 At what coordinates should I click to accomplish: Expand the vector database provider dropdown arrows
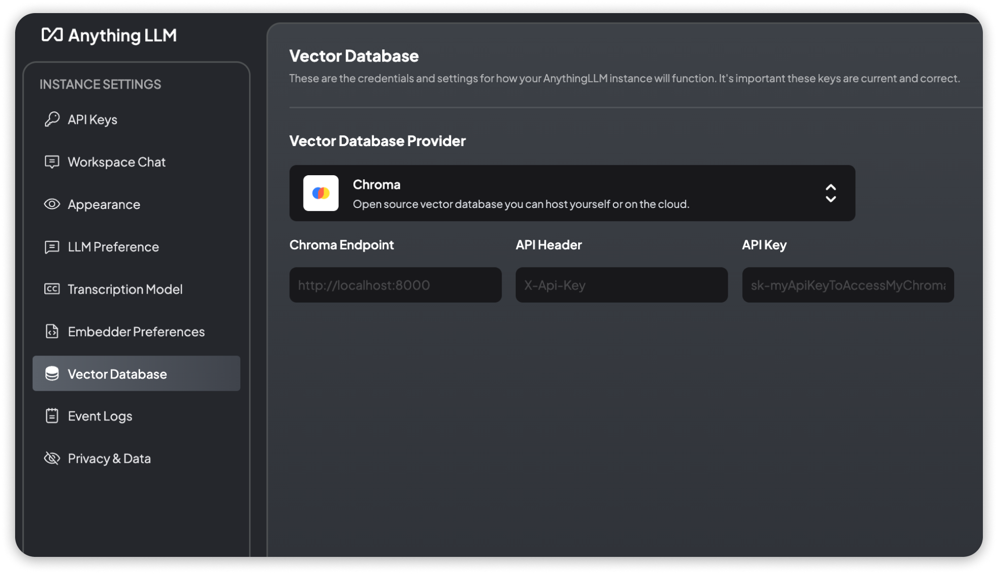831,193
